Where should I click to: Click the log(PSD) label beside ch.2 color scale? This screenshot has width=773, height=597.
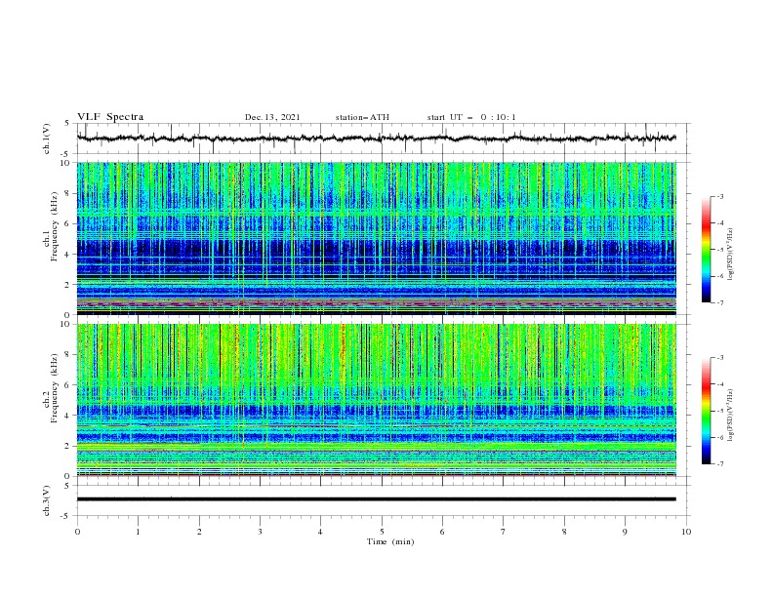click(731, 416)
